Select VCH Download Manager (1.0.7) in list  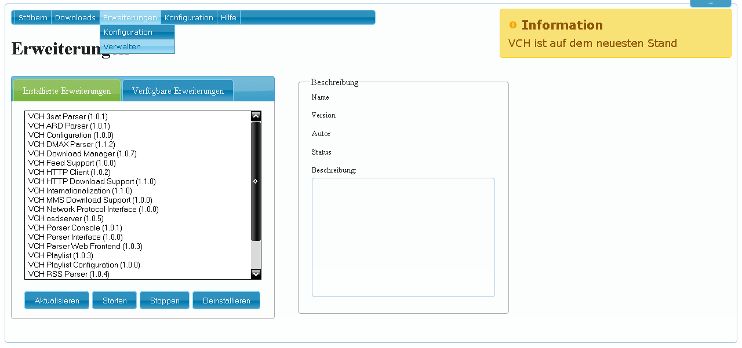pyautogui.click(x=82, y=153)
